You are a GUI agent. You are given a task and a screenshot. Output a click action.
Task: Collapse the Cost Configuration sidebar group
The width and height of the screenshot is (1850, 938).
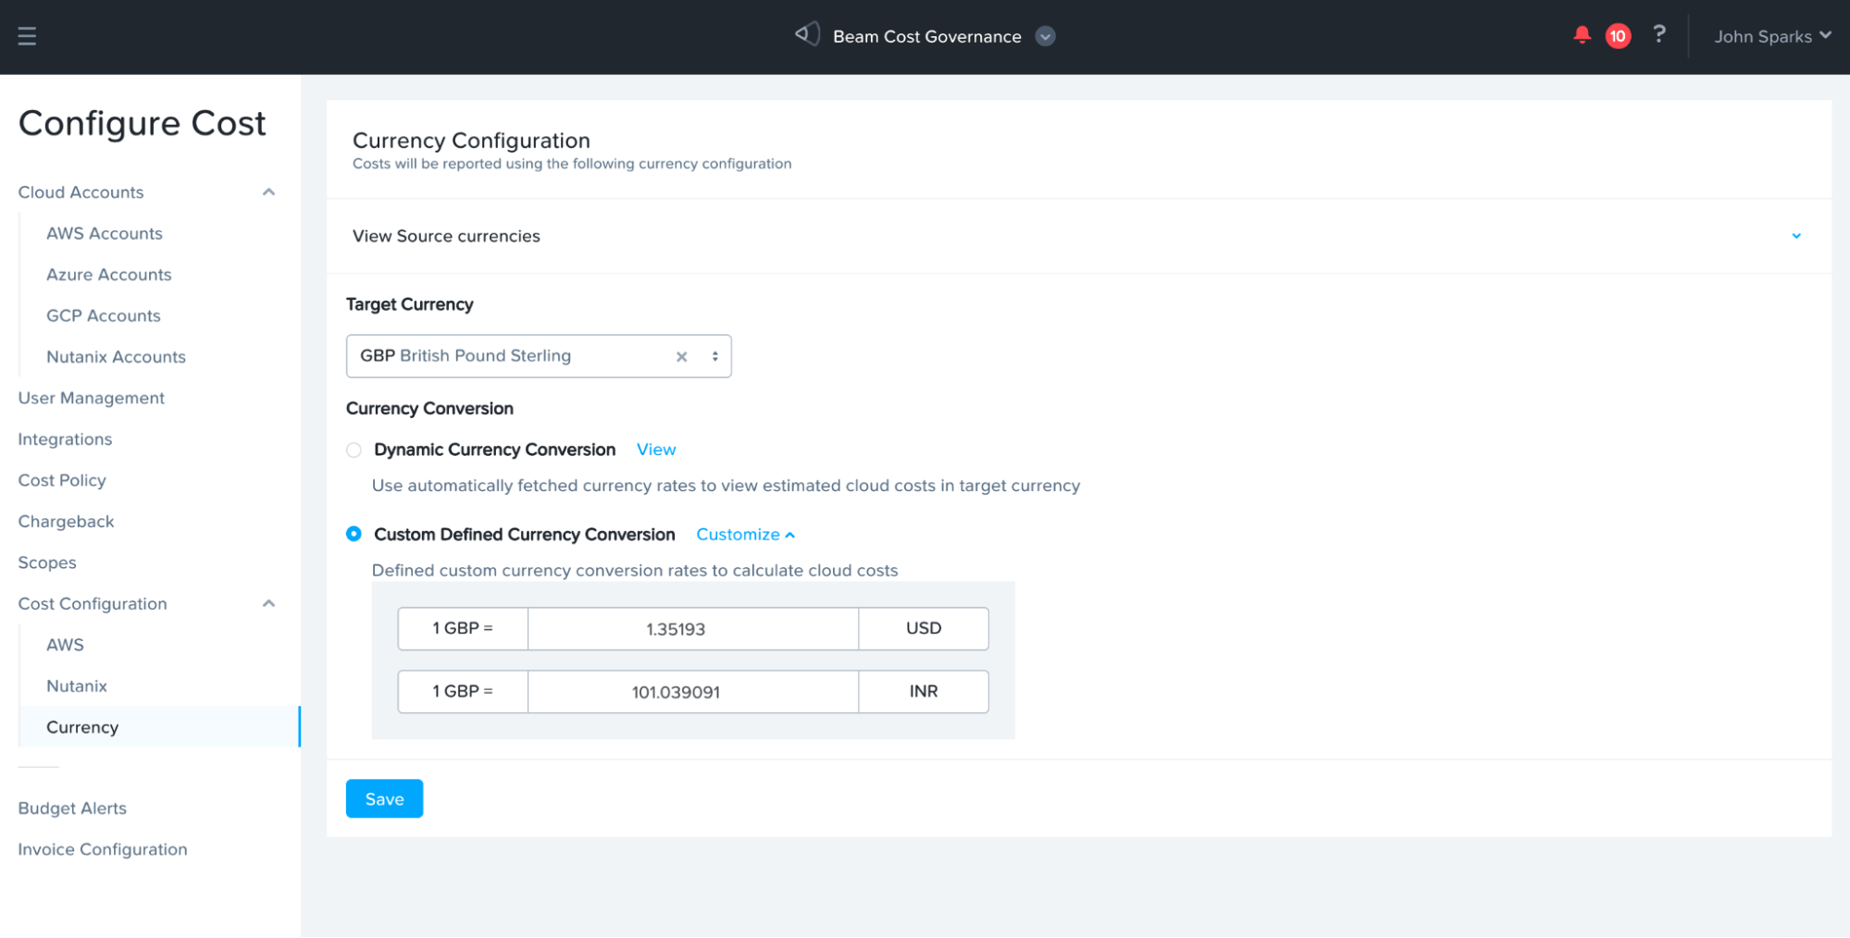point(268,604)
